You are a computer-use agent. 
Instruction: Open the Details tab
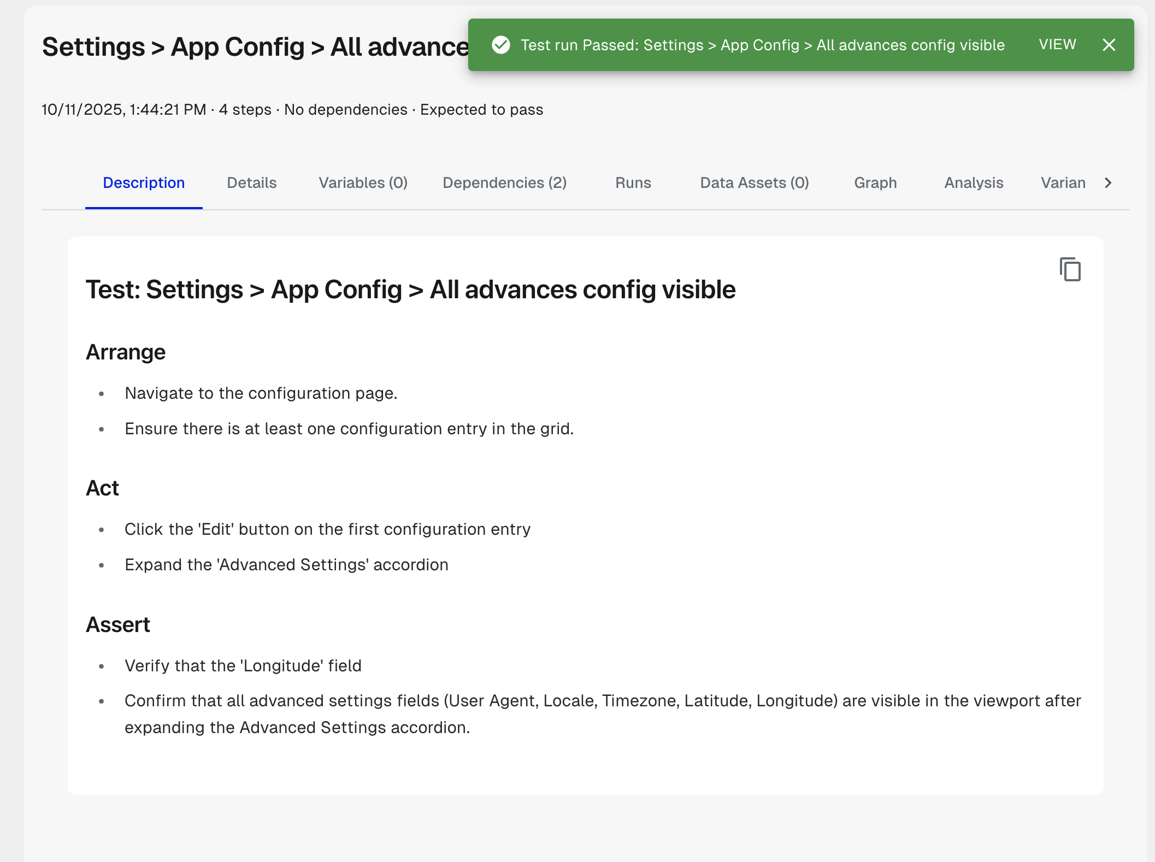pyautogui.click(x=251, y=182)
